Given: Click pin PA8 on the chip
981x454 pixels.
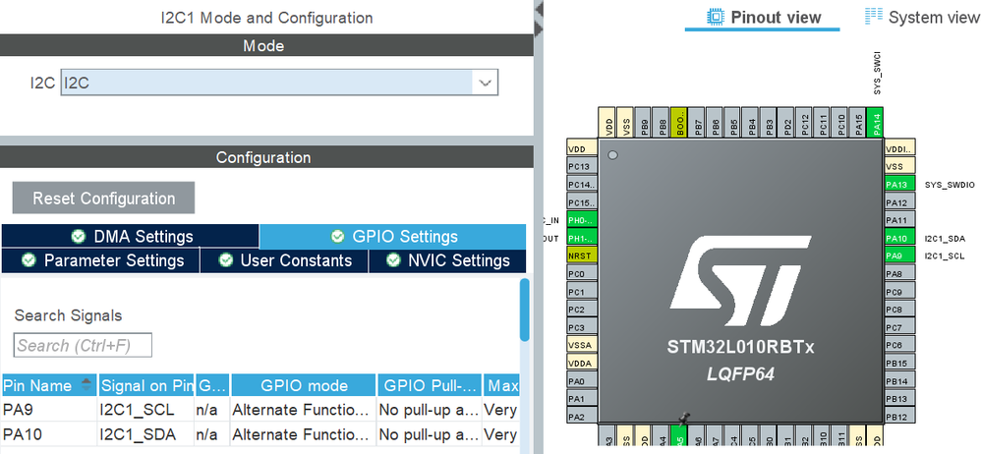Looking at the screenshot, I should [x=900, y=273].
